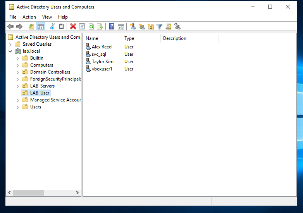Select the svc_sql name text
The width and height of the screenshot is (303, 213).
tap(99, 54)
